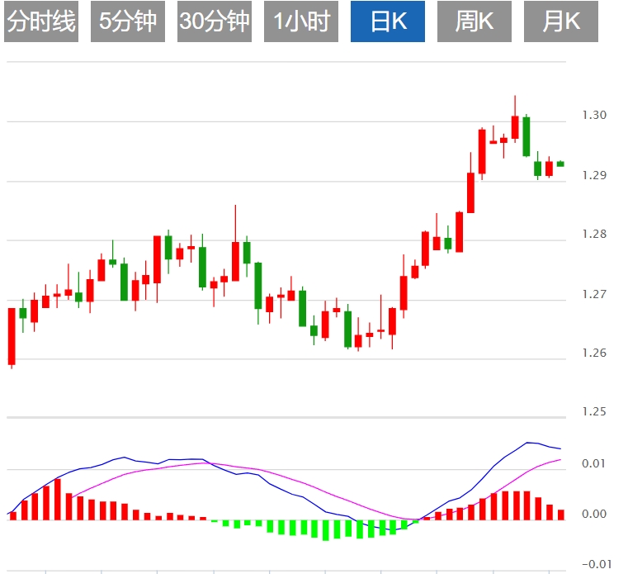Click the last green candlestick on chart
Viewport: 628px width, 574px height.
point(560,164)
